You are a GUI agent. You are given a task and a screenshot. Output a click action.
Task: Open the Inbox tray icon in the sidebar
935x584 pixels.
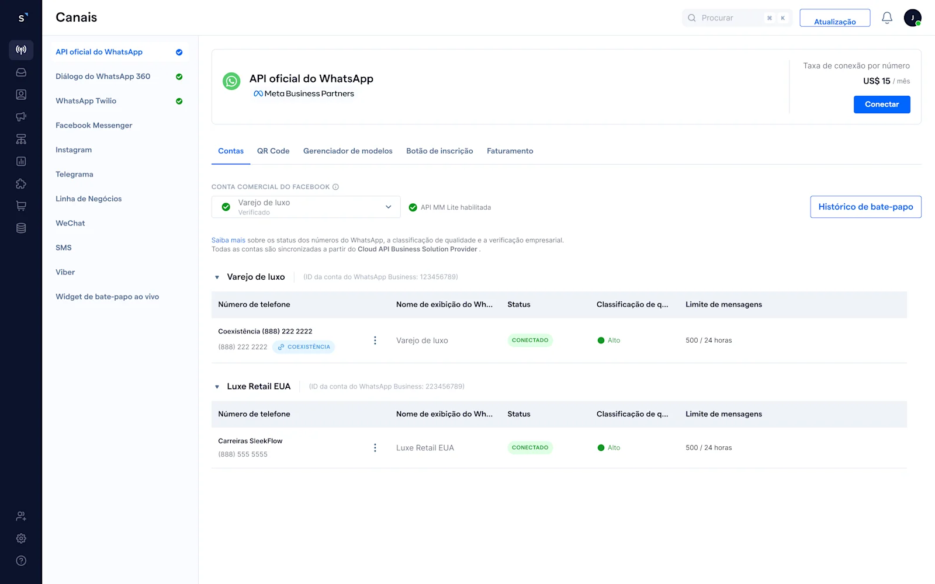pos(21,72)
